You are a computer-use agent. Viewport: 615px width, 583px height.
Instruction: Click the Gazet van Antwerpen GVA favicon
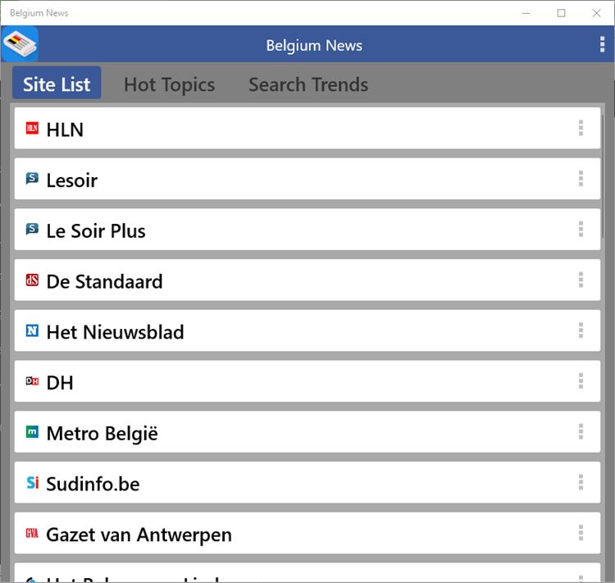click(x=32, y=534)
